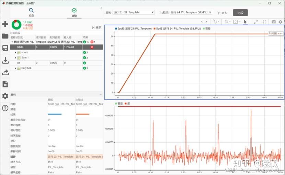This screenshot has height=175, width=285.
Task: Click the green check icon in elt row
Action: pyautogui.click(x=84, y=63)
